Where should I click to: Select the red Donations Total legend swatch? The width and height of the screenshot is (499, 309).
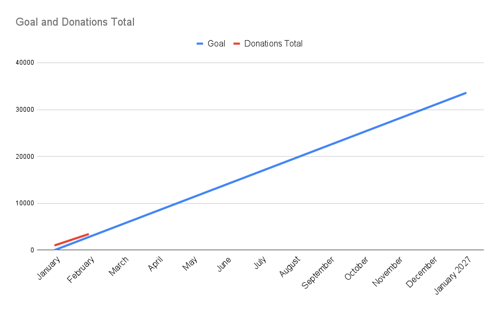(237, 44)
